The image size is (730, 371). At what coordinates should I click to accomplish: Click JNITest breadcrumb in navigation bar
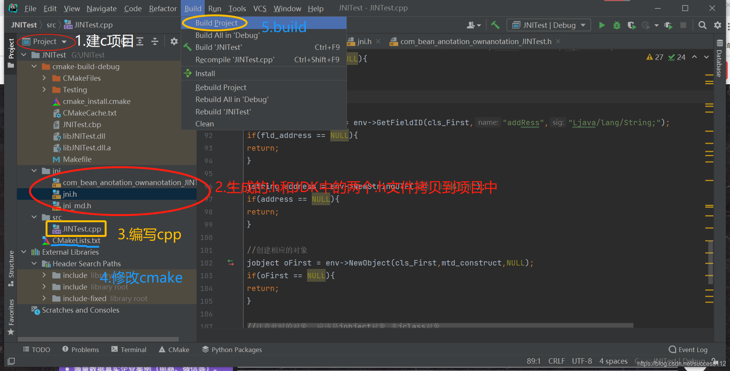tap(24, 25)
